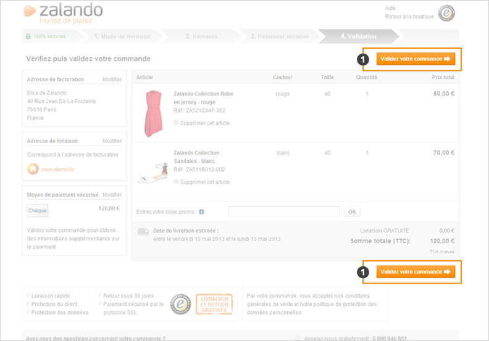The image size is (489, 341).
Task: Click delete icon next to sandals Supprimer
Action: [176, 181]
